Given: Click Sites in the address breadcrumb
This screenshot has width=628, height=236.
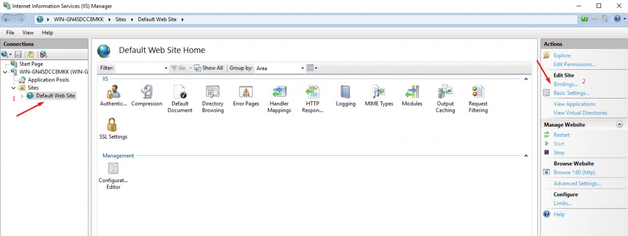Looking at the screenshot, I should [121, 19].
